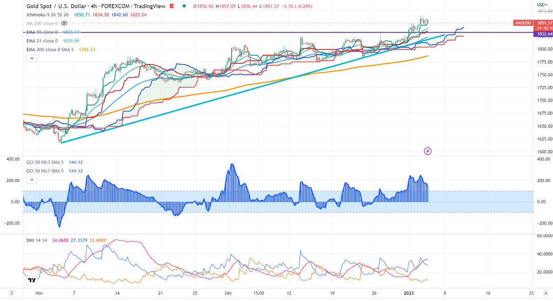Screen dimensions: 553x301
Task: Click the XAUUSD price line label
Action: (523, 23)
